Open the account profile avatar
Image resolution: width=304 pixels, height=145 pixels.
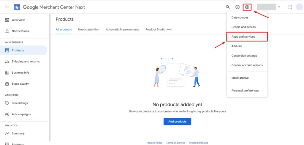pyautogui.click(x=299, y=7)
